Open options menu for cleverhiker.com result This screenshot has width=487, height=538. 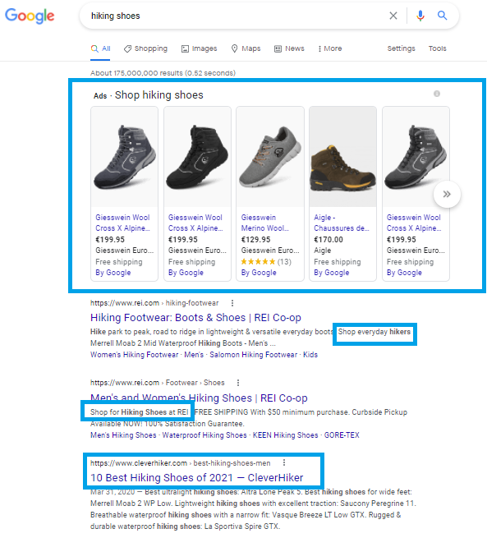(x=284, y=463)
